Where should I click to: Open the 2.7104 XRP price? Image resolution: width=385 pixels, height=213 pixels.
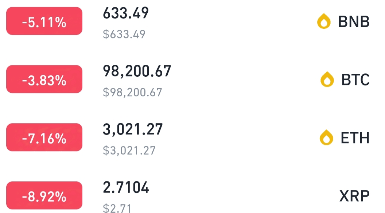[x=126, y=188]
